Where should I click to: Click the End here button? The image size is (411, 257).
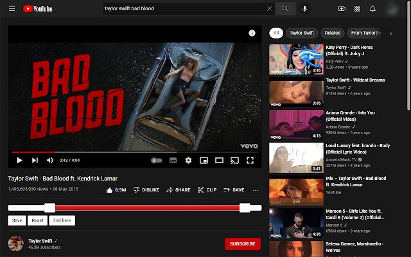click(62, 220)
